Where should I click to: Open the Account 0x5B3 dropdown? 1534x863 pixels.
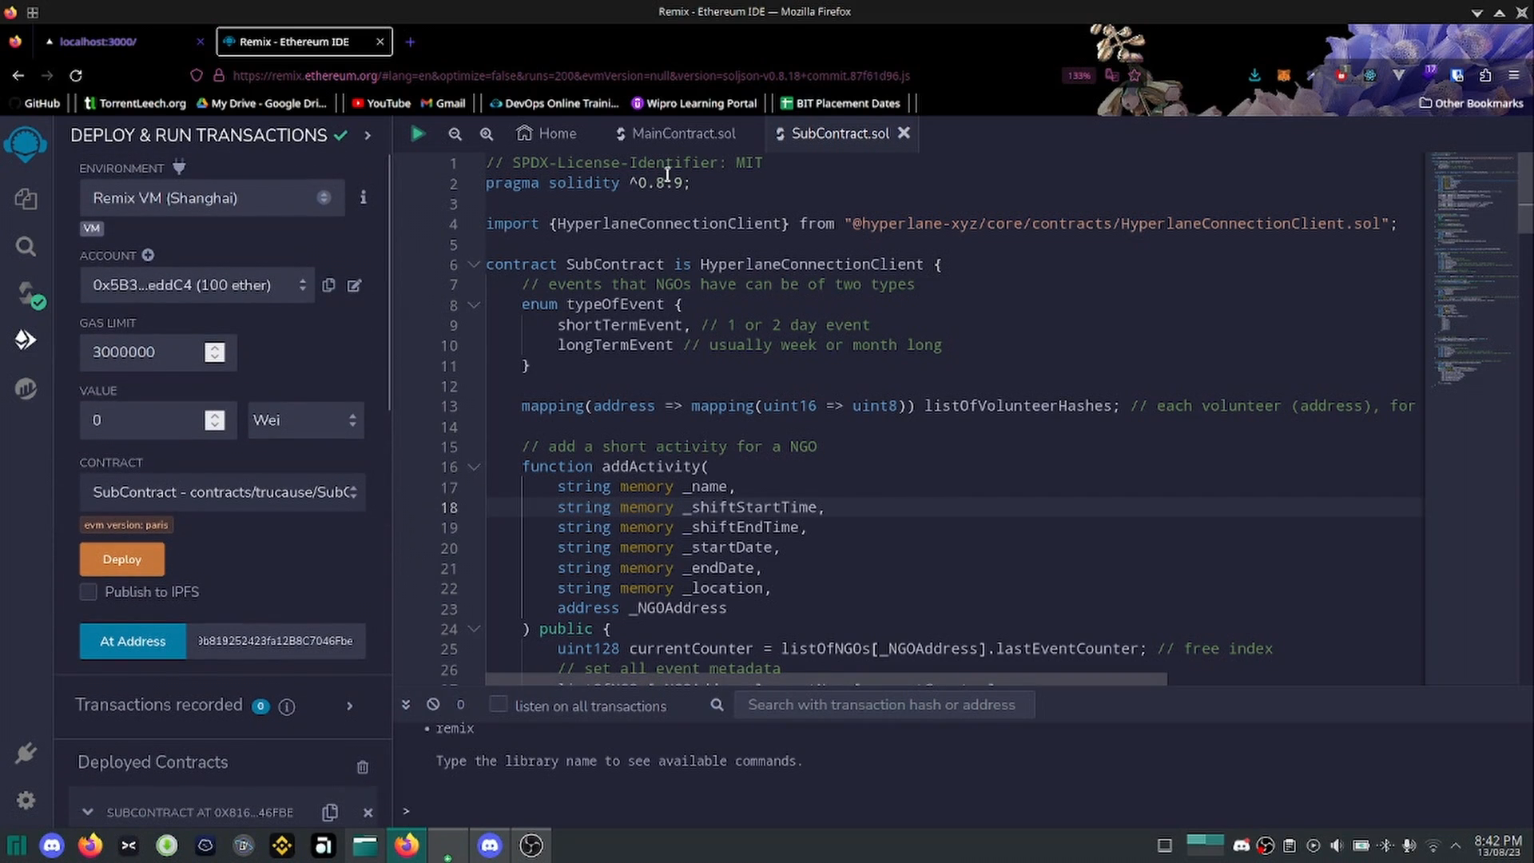point(197,285)
